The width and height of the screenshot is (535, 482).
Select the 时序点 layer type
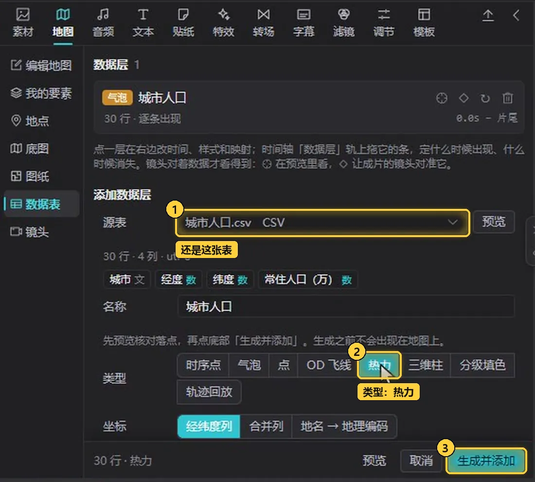click(203, 365)
